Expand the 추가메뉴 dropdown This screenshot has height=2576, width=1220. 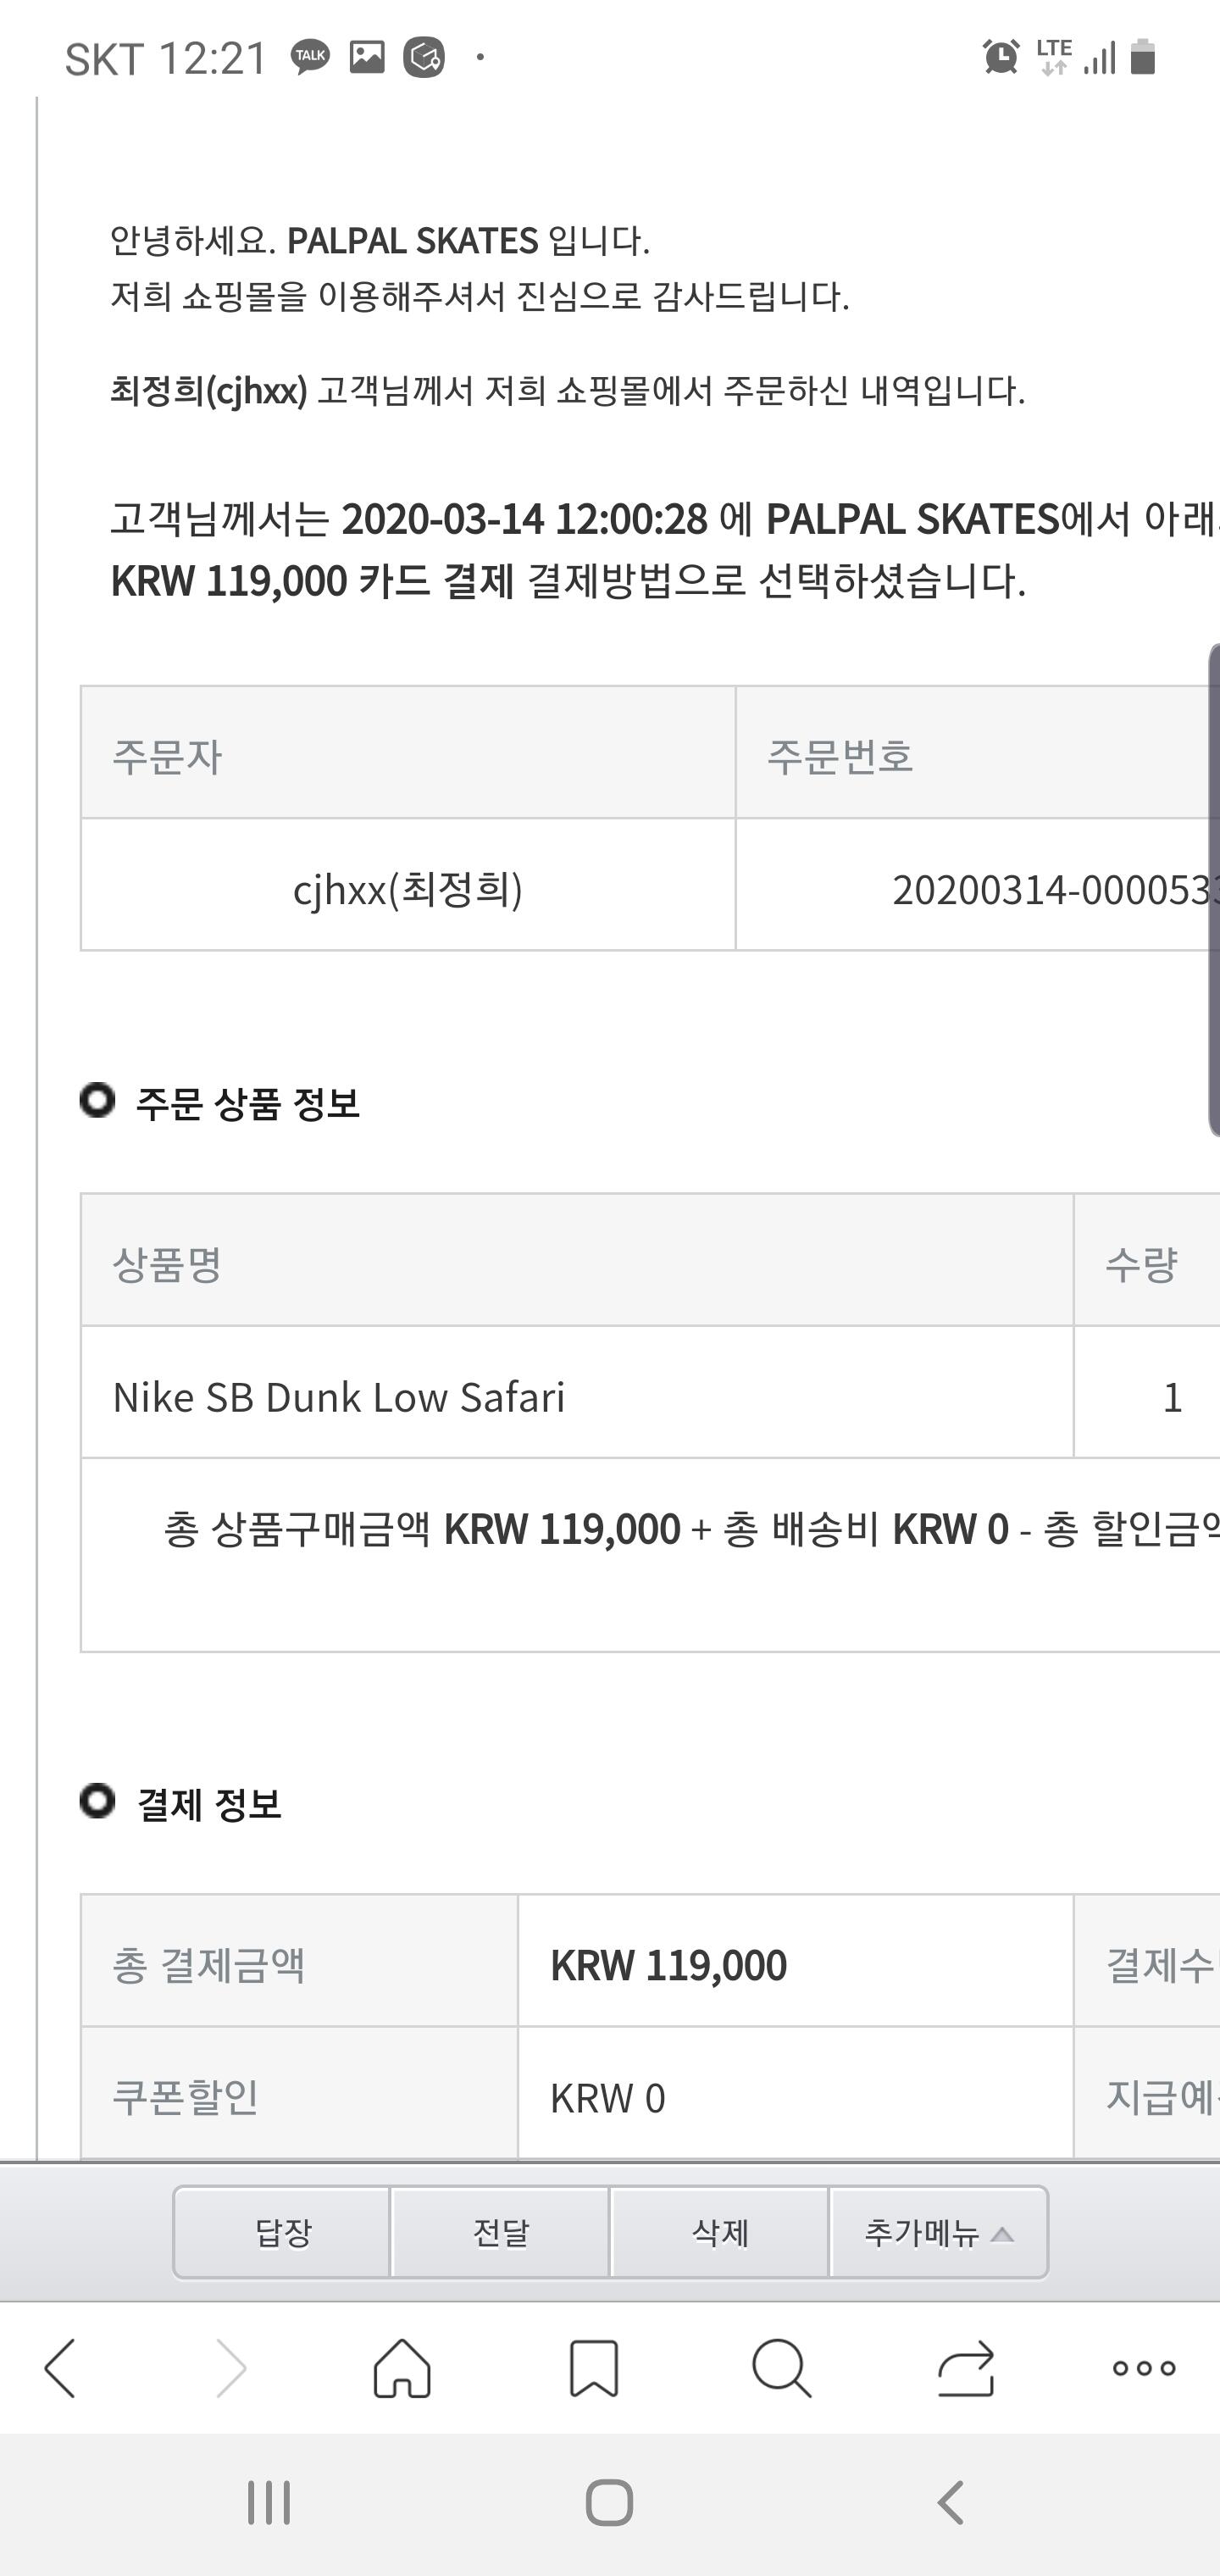click(938, 2232)
